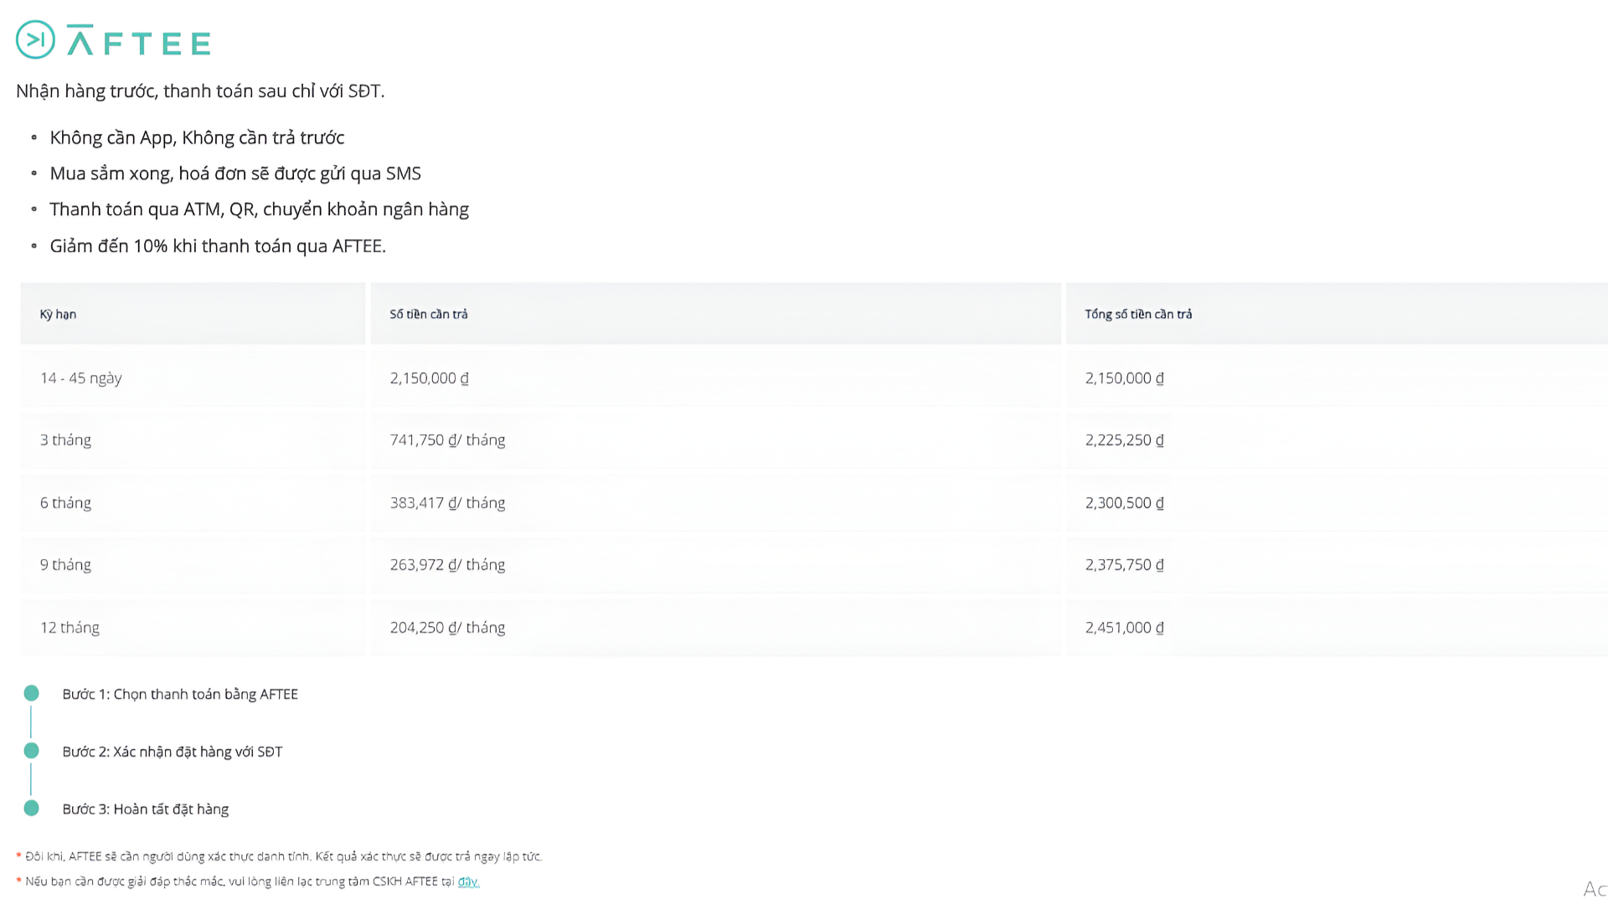Click Bước 1: Chọn thanh toán bằng AFTEE
The width and height of the screenshot is (1608, 904).
[x=180, y=694]
